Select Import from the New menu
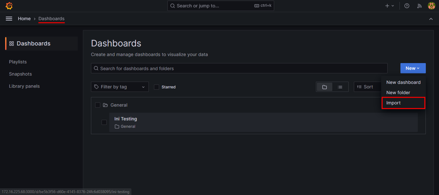 393,103
